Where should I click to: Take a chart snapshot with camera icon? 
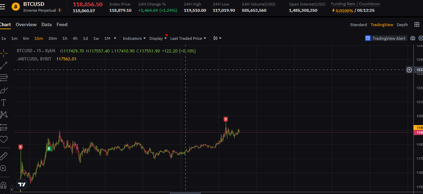[x=412, y=38]
